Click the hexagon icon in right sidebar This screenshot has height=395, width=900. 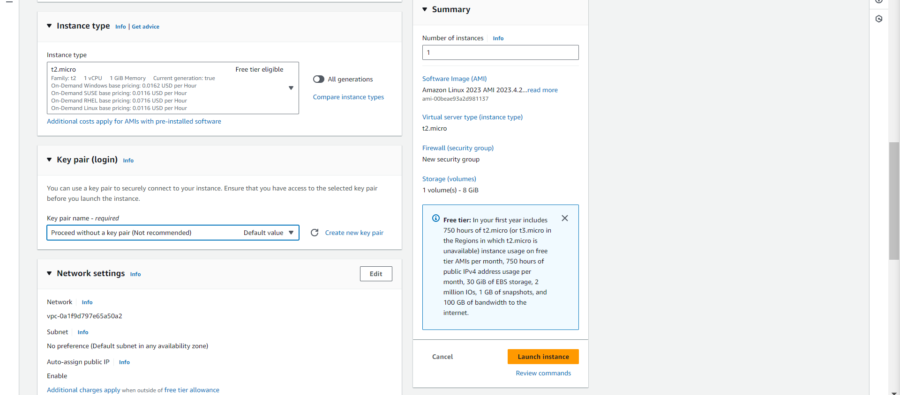tap(879, 19)
